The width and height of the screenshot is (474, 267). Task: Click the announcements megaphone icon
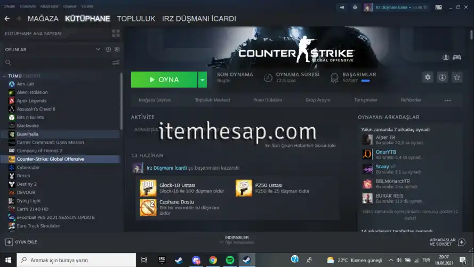click(x=341, y=7)
